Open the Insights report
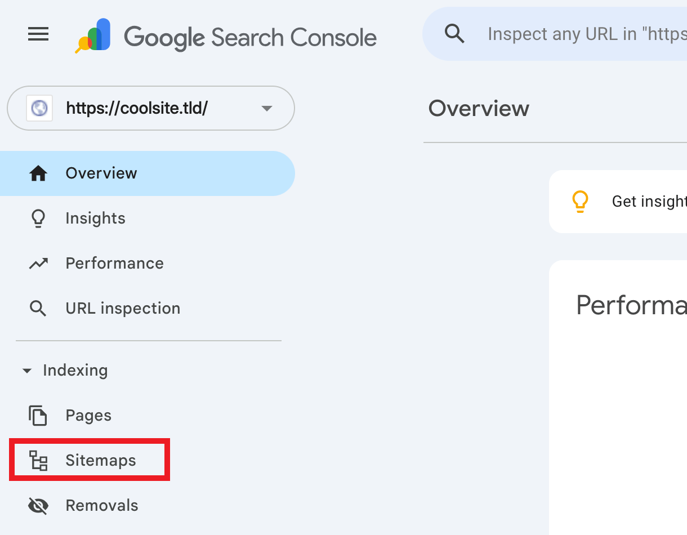The image size is (687, 535). pos(95,218)
